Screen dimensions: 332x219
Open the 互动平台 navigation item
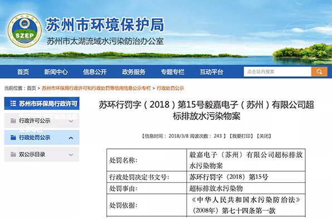[212, 72]
